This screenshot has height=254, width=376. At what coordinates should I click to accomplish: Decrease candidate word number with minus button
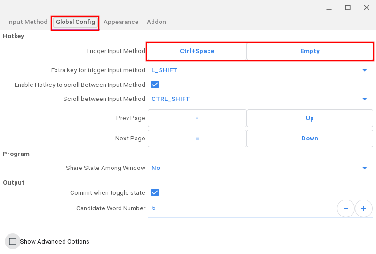coord(346,208)
